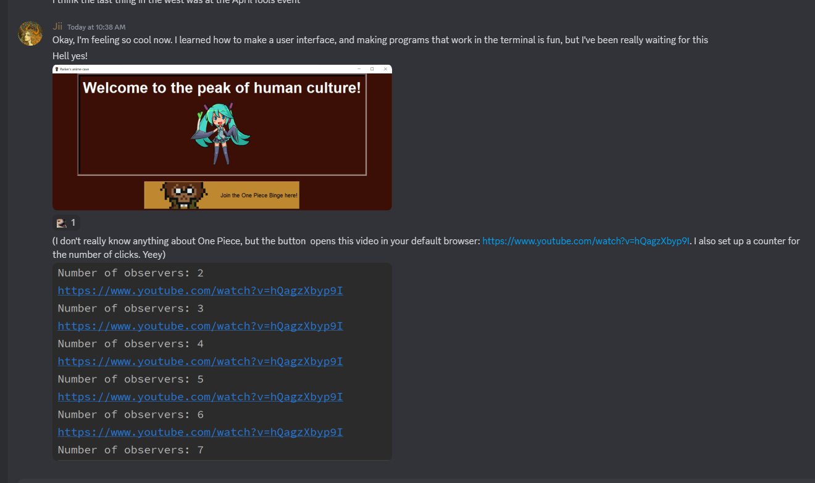This screenshot has width=815, height=483.
Task: Click the small icon beside Parker's anime cave title
Action: click(x=57, y=69)
